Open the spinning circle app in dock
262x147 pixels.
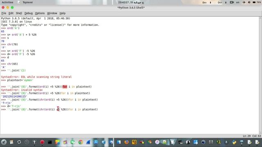[x=19, y=142]
